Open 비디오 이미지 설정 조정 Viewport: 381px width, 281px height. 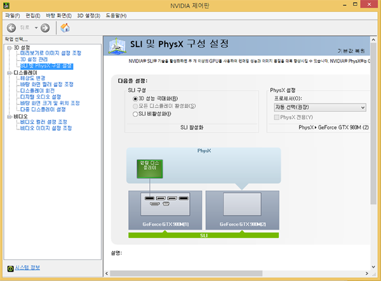click(46, 128)
